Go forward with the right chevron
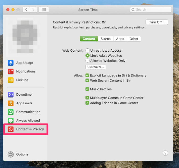Image resolution: width=179 pixels, height=168 pixels. [x=33, y=10]
